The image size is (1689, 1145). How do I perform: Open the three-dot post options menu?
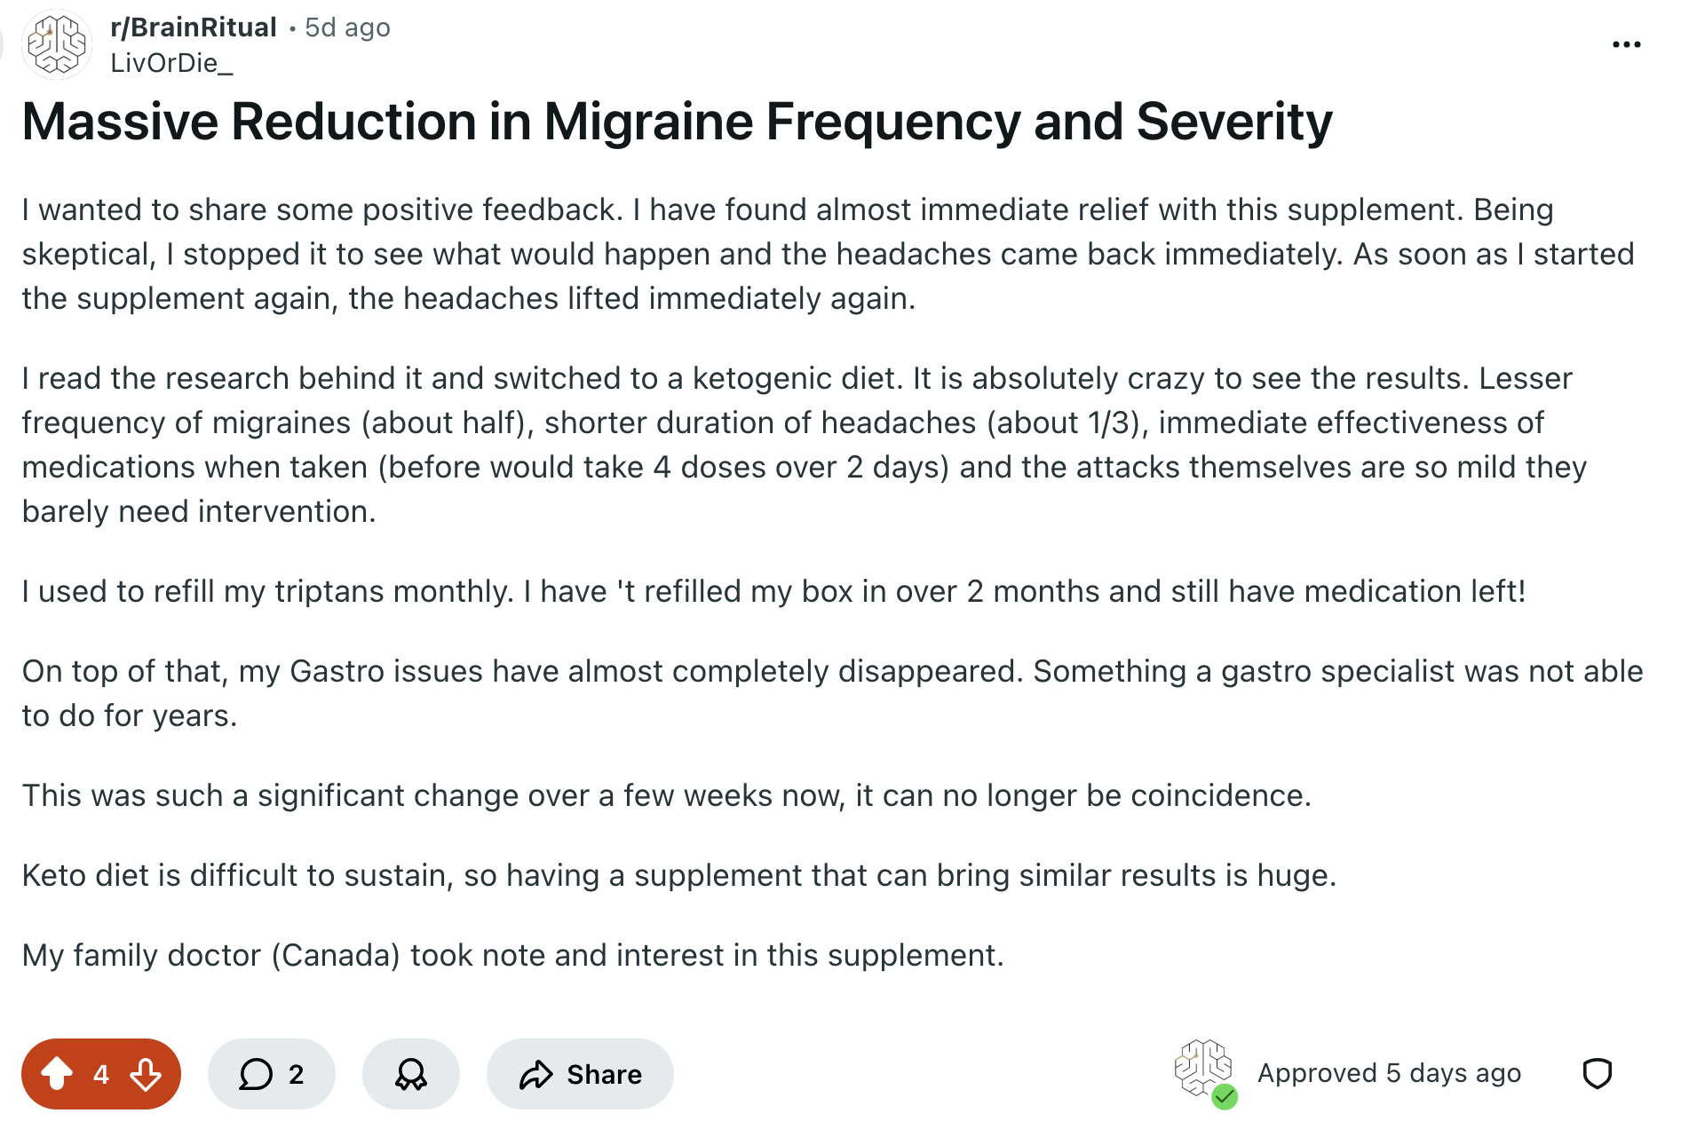(1626, 44)
